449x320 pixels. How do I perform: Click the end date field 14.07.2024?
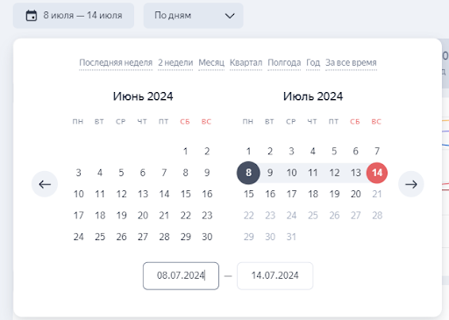point(275,276)
